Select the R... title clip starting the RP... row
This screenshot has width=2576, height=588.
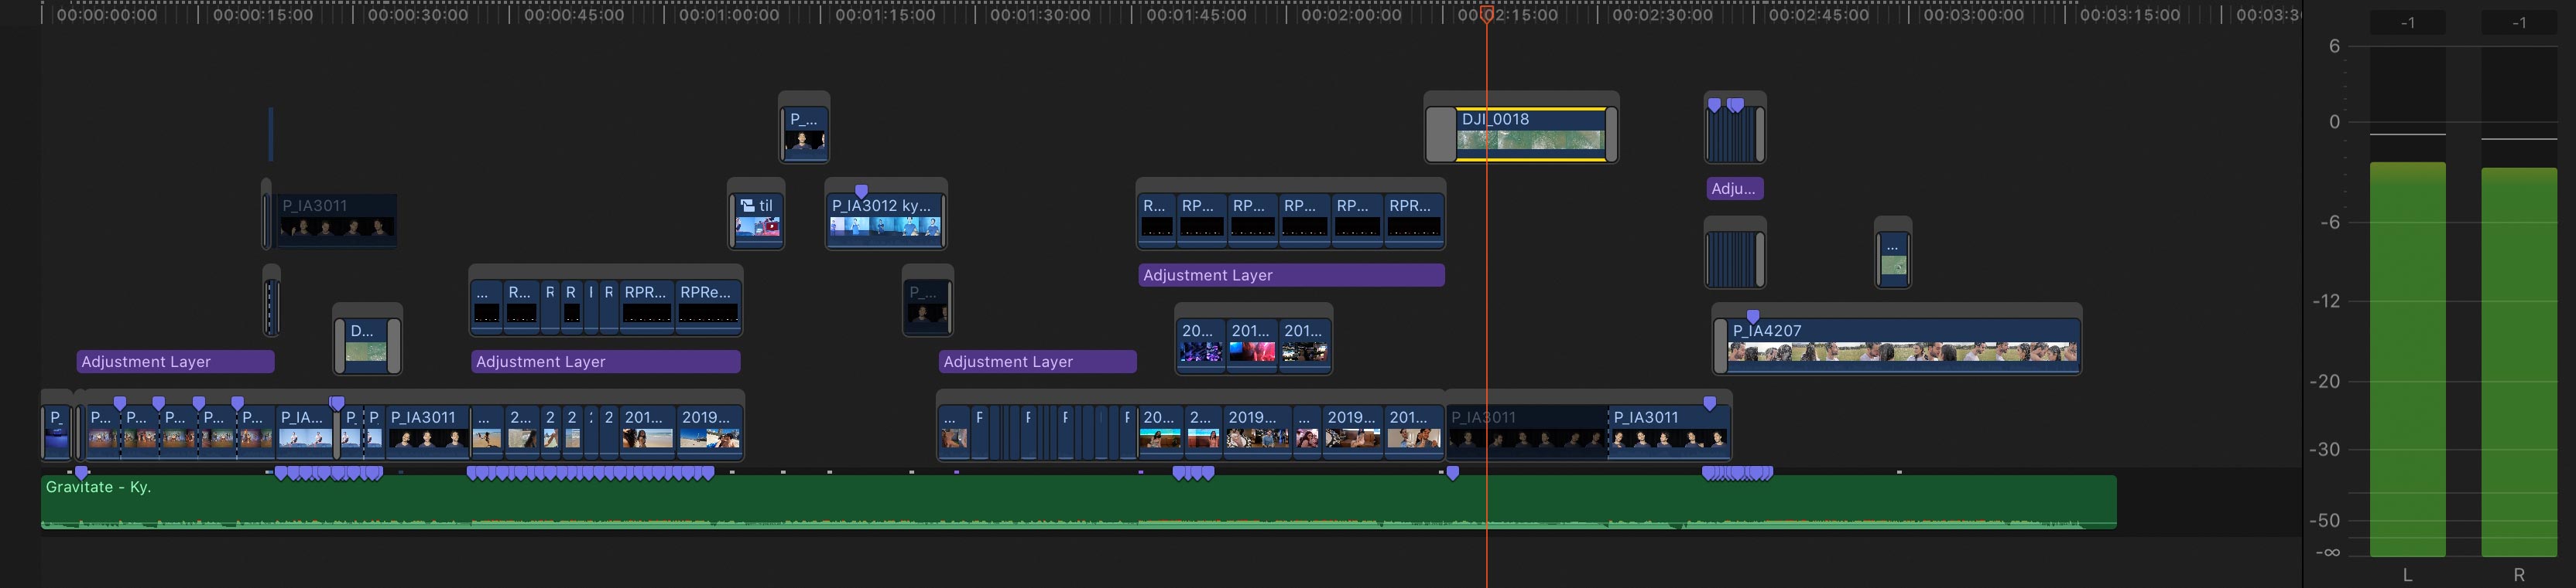pyautogui.click(x=1157, y=219)
